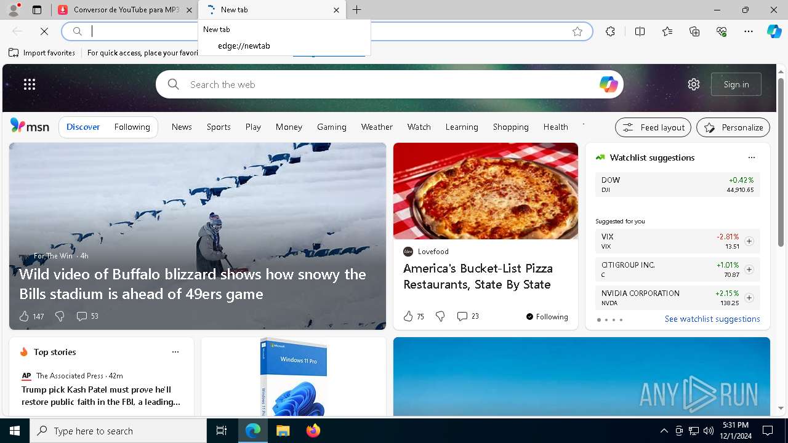Toggle Following for Lovefood
788x443 pixels.
tap(547, 317)
